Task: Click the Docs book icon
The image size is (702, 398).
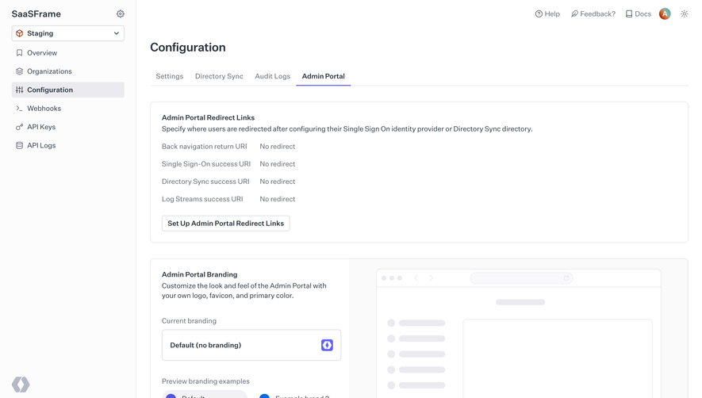Action: (x=629, y=14)
